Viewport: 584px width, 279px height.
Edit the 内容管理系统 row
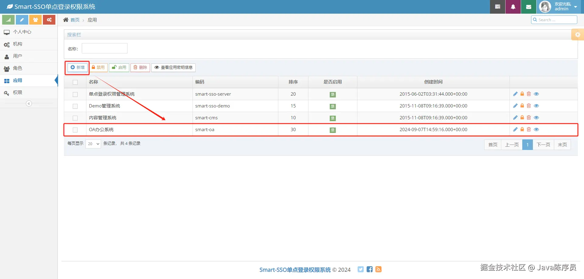515,117
